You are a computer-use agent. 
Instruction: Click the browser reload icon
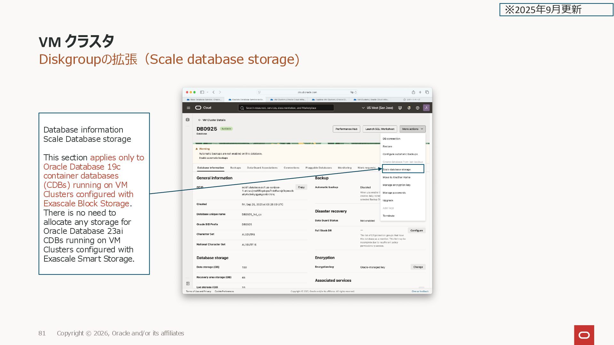pos(356,92)
